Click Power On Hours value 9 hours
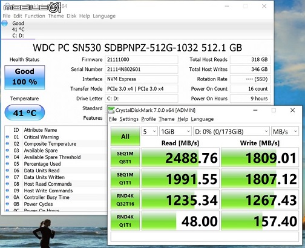Screen dimensions: 305x248 250,99
